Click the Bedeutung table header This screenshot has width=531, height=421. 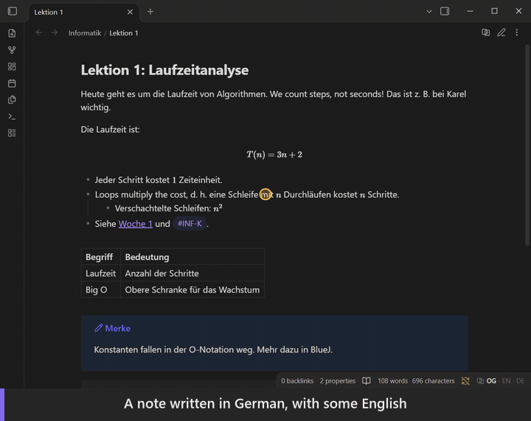pos(192,257)
